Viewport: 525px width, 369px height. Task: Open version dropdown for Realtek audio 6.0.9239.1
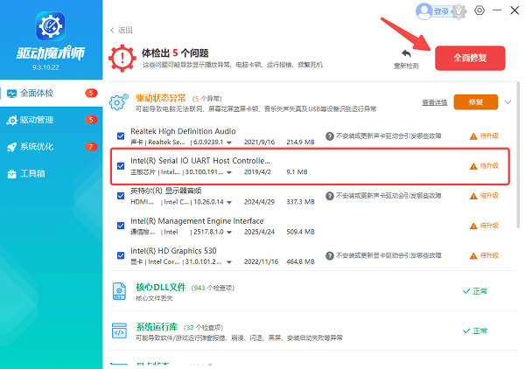coord(229,143)
